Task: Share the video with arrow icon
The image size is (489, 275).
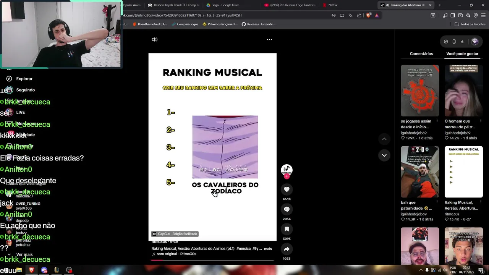Action: point(287,249)
